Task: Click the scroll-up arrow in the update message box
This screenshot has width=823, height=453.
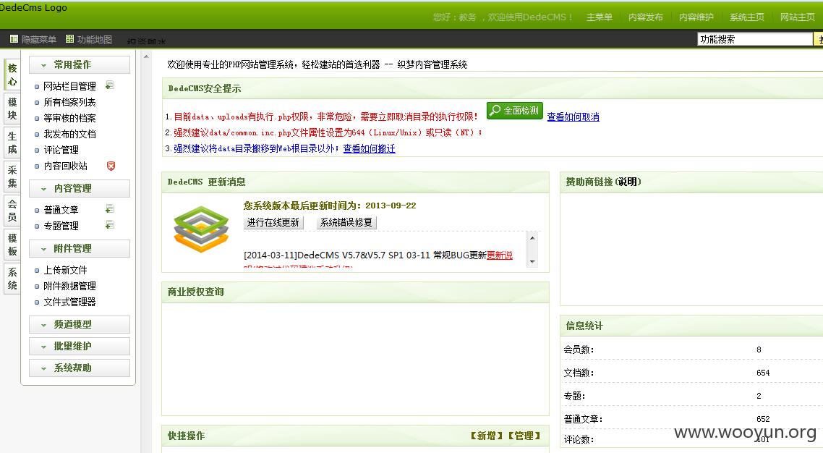Action: click(x=532, y=238)
